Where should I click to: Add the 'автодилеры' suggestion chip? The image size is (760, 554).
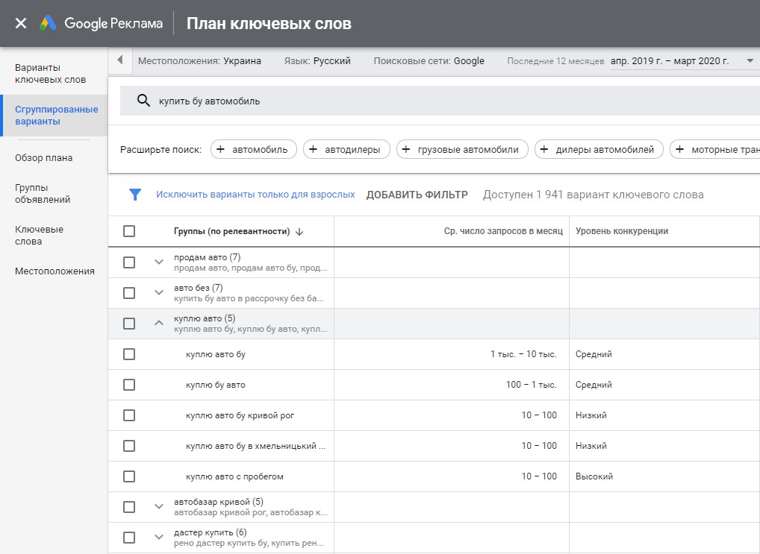(x=346, y=150)
